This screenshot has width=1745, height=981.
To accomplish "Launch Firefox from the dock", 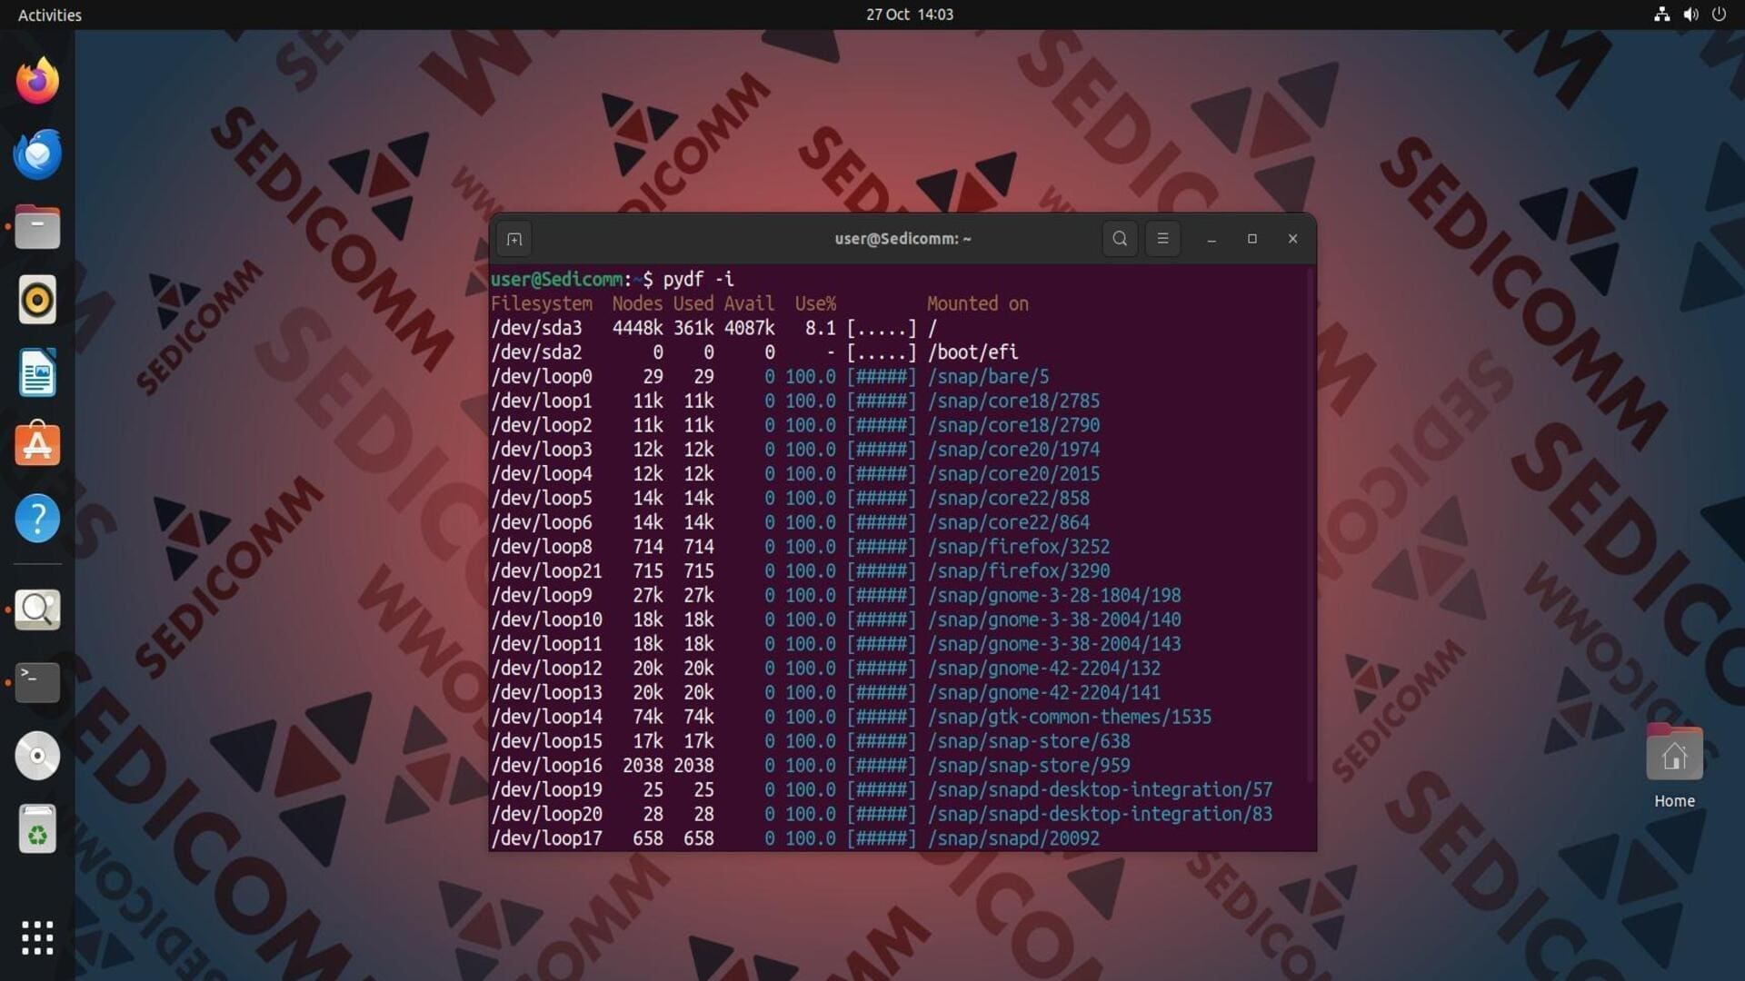I will (37, 81).
